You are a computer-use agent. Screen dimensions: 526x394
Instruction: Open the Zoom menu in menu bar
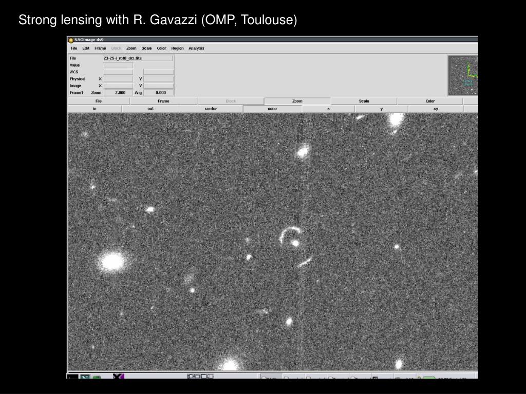(x=131, y=48)
